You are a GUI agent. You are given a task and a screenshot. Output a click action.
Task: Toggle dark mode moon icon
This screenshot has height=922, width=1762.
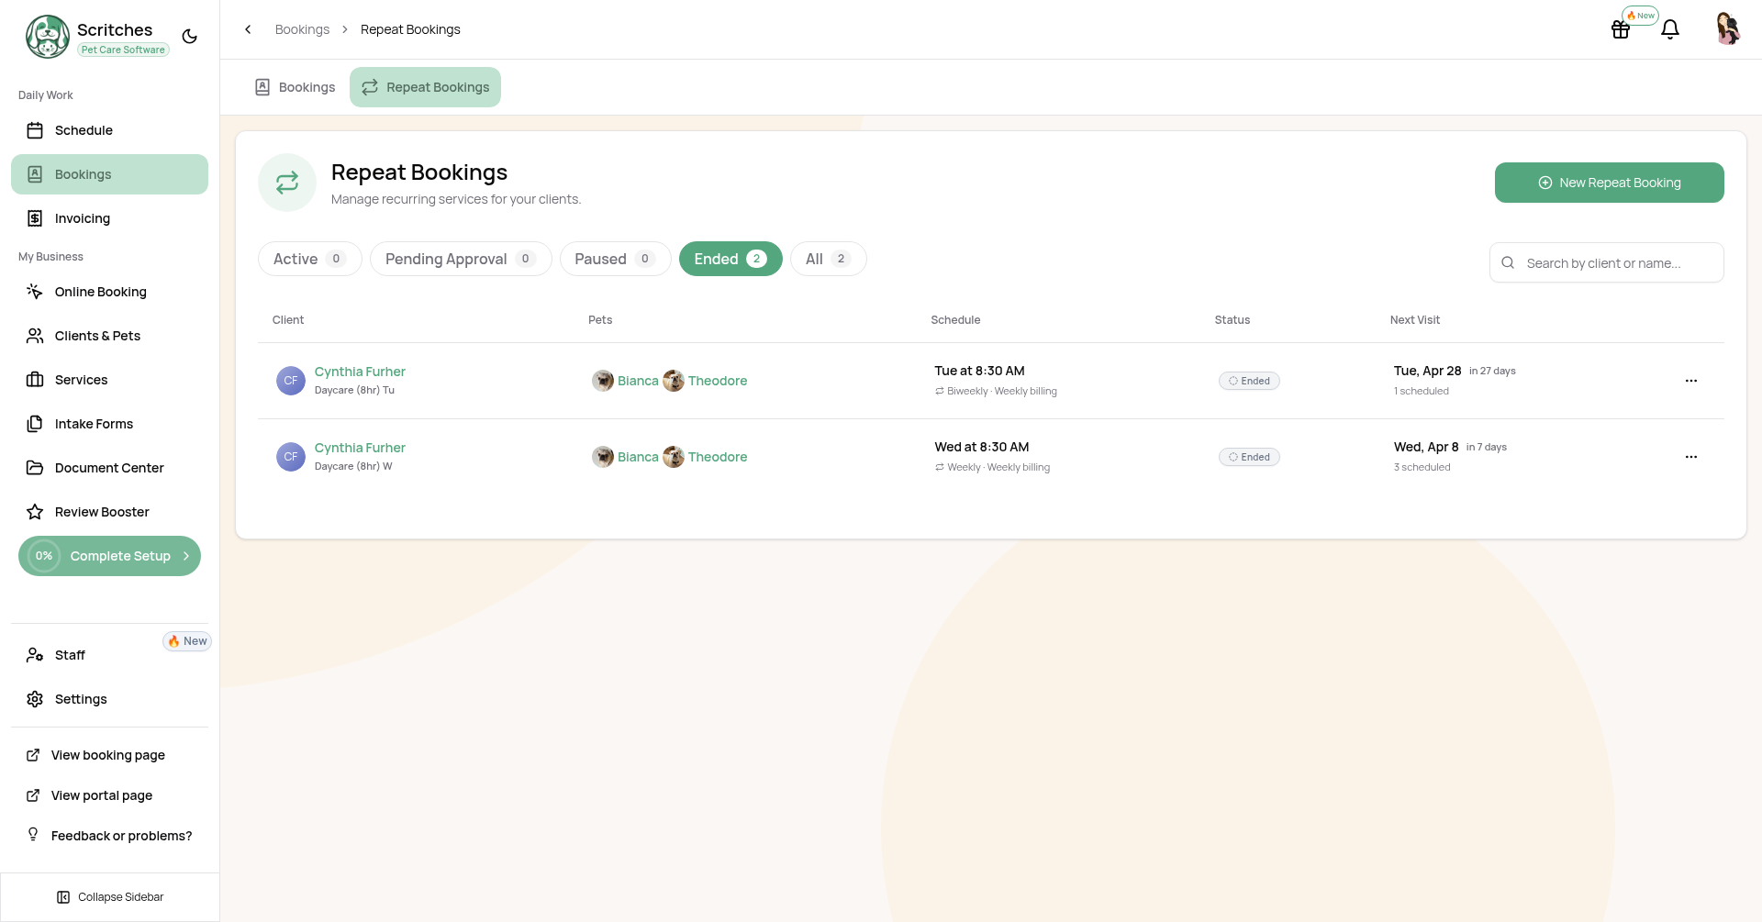(190, 37)
